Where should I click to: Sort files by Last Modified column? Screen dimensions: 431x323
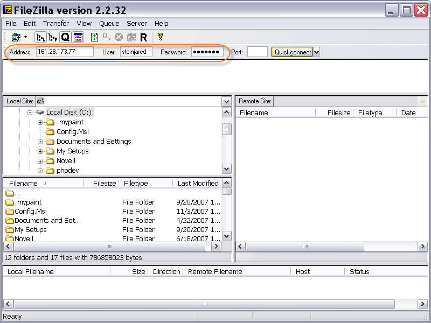[198, 183]
